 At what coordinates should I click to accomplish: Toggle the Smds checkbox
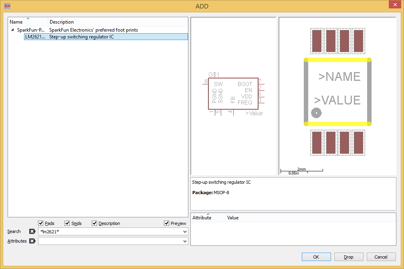(67, 223)
